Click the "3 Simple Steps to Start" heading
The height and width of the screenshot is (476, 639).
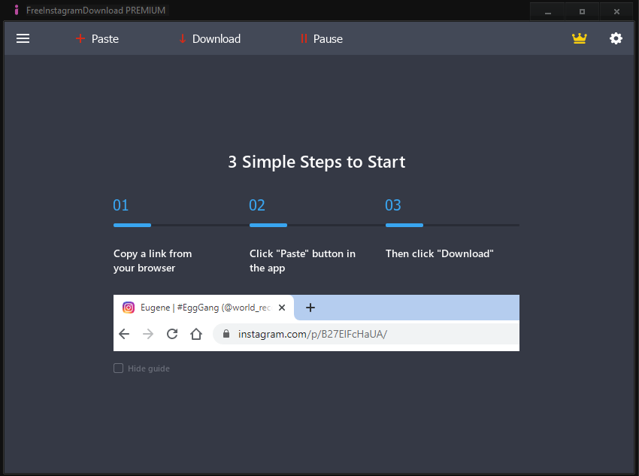pos(316,162)
